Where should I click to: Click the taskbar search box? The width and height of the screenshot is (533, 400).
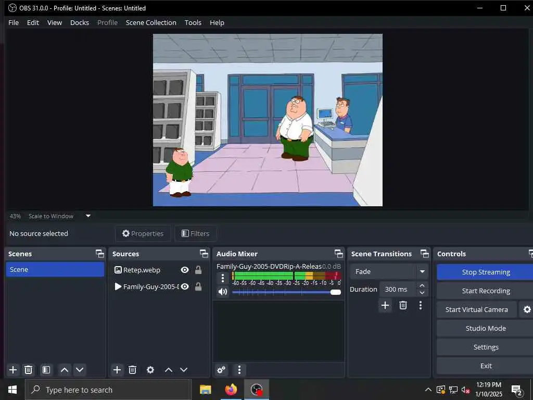tap(108, 390)
